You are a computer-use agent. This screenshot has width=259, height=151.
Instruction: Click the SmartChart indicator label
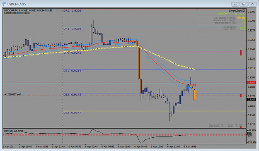click(x=235, y=11)
